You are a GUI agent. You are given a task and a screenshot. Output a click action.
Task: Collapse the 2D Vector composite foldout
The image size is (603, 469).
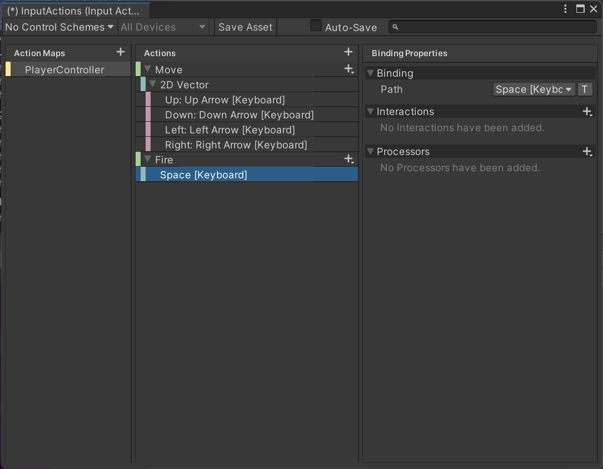click(x=153, y=84)
